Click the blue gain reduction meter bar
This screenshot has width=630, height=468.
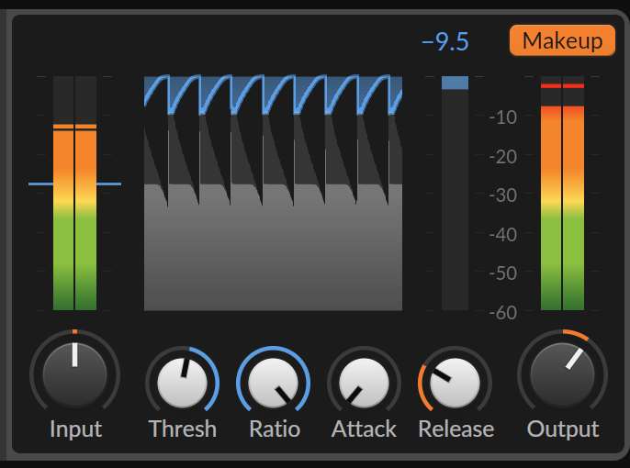click(455, 83)
